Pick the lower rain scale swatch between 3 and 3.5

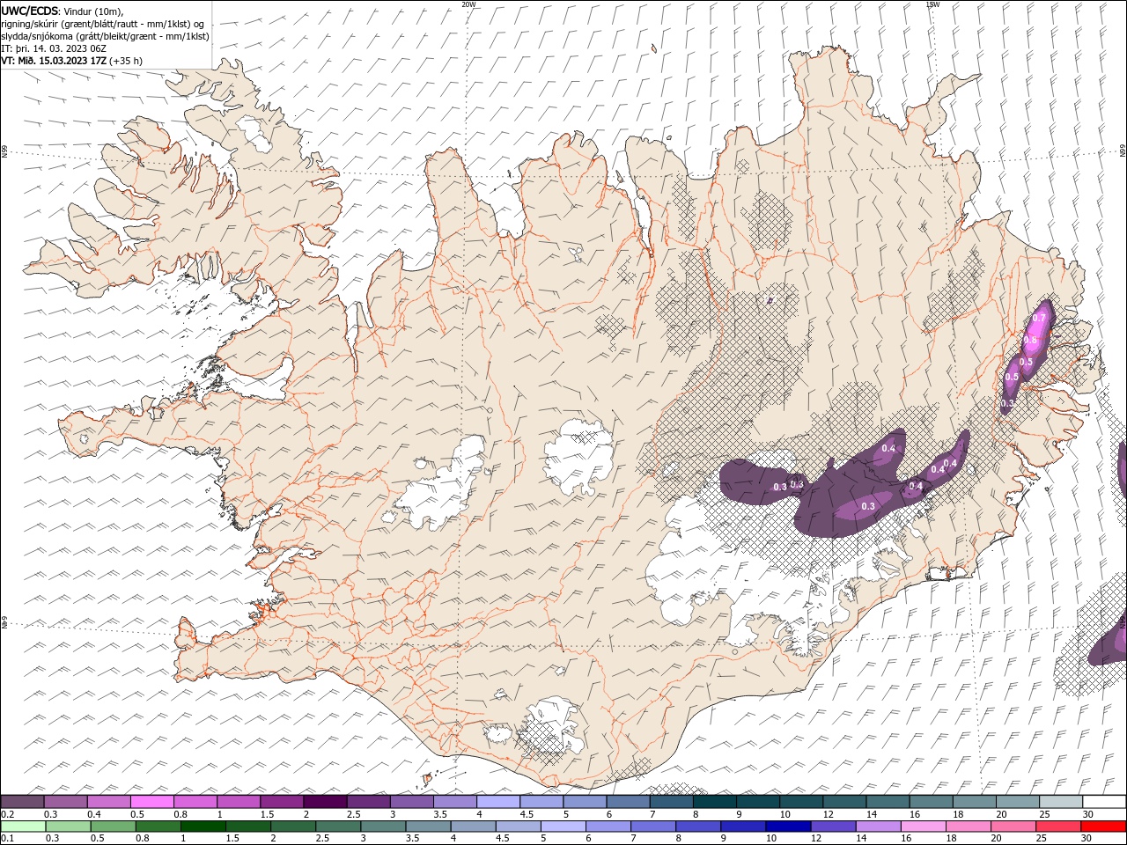click(x=382, y=827)
